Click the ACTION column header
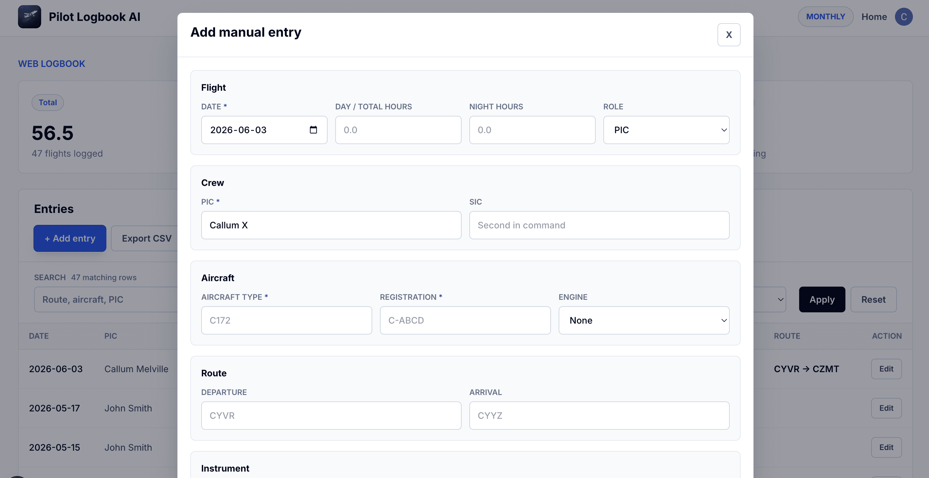The width and height of the screenshot is (929, 478). (887, 336)
